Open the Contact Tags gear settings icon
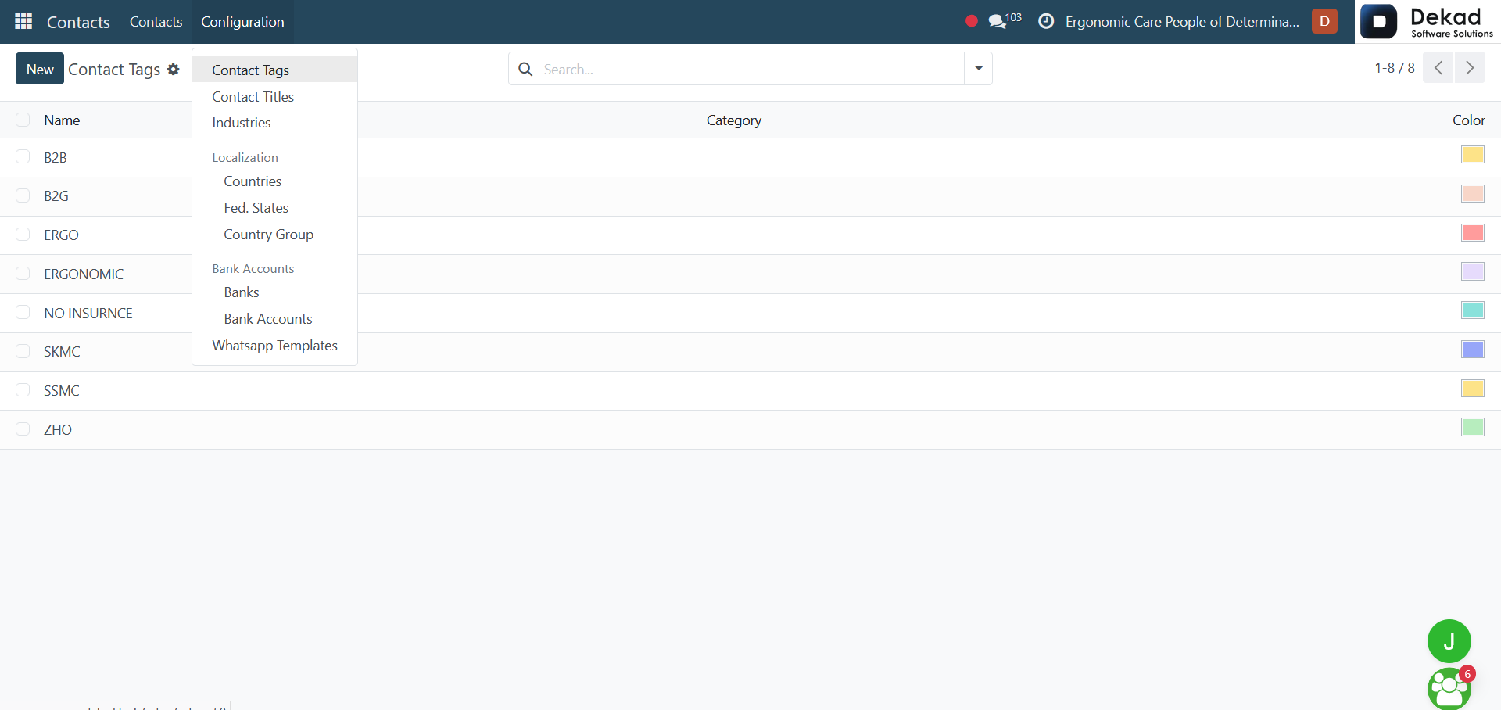 pyautogui.click(x=174, y=69)
